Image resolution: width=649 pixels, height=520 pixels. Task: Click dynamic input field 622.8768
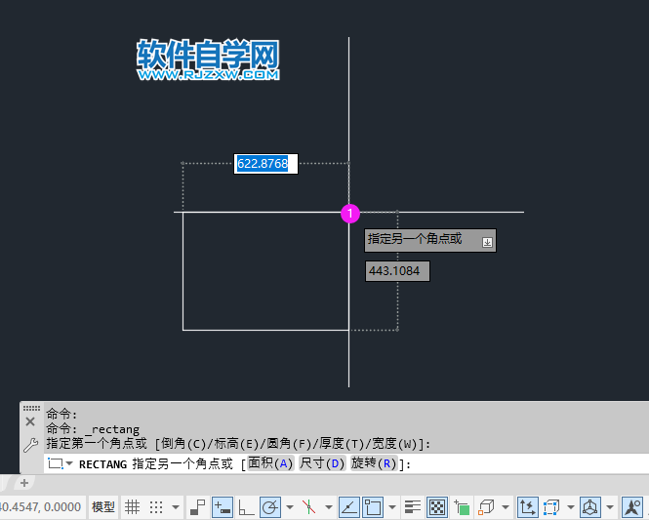pyautogui.click(x=265, y=164)
